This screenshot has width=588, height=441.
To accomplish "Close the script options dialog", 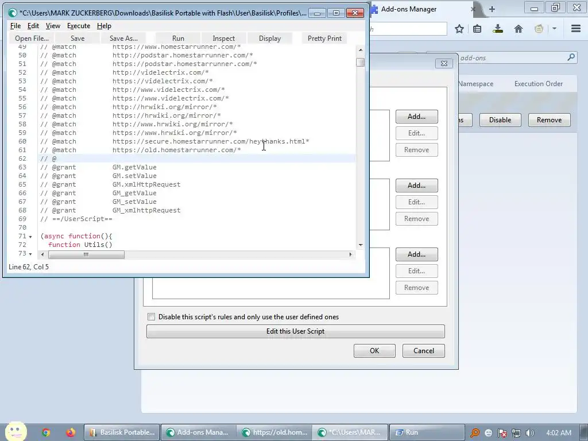I will pos(444,63).
